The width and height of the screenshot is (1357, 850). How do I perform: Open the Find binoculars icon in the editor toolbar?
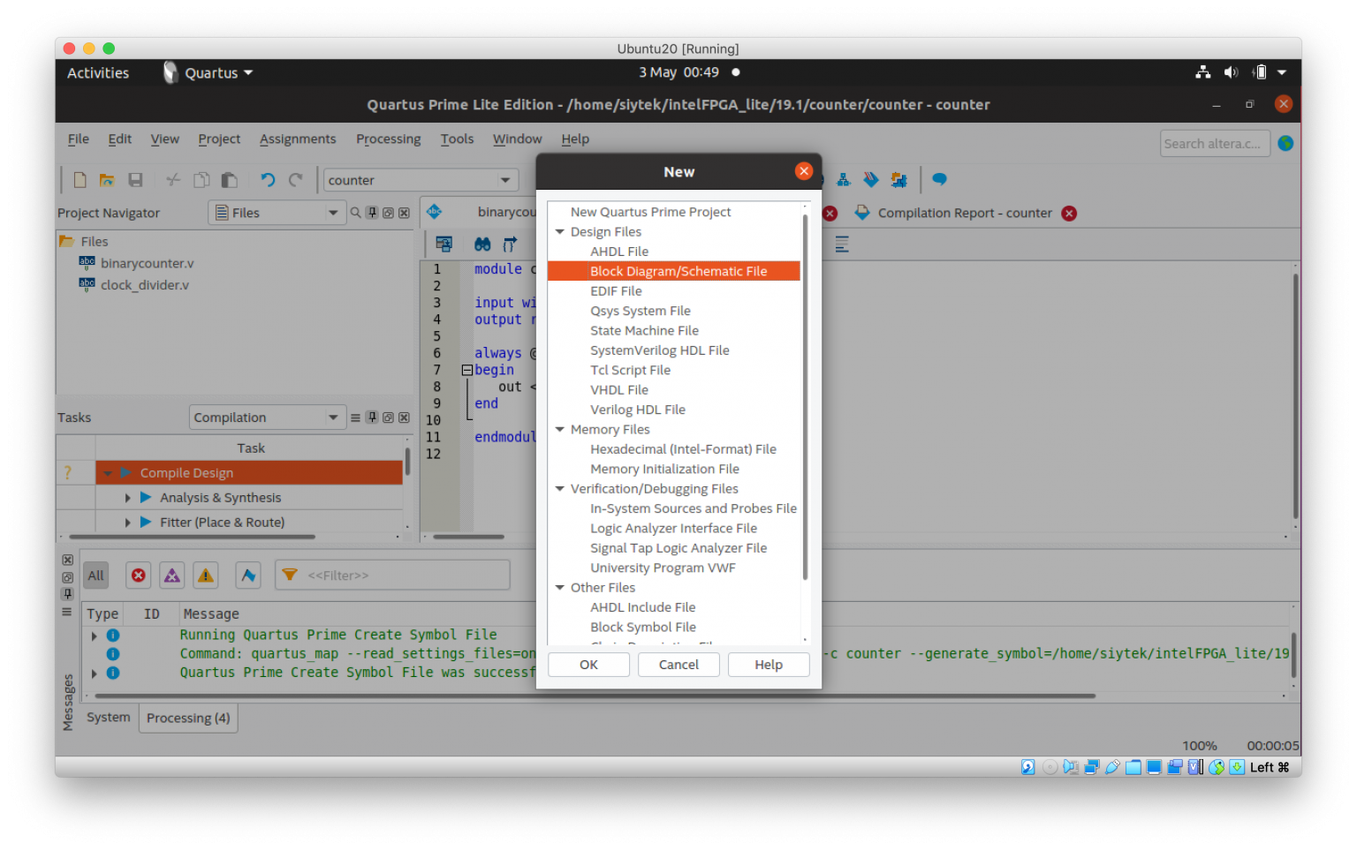coord(482,244)
